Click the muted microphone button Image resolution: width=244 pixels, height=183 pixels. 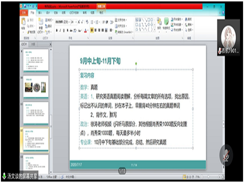[x=226, y=155]
